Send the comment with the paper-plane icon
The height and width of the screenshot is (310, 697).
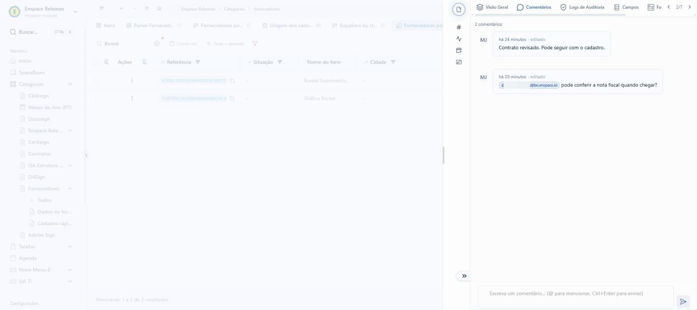[683, 302]
